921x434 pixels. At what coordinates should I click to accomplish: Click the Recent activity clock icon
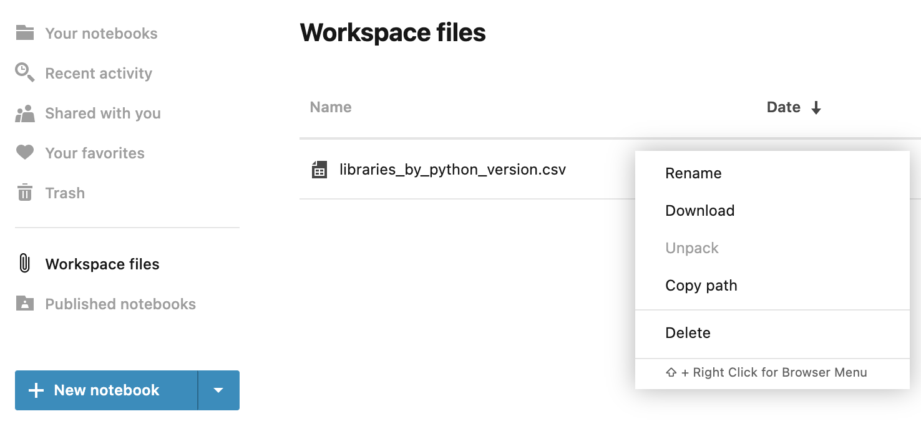click(23, 73)
